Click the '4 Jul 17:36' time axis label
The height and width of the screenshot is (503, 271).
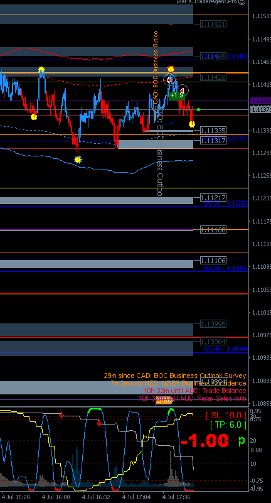point(177,497)
